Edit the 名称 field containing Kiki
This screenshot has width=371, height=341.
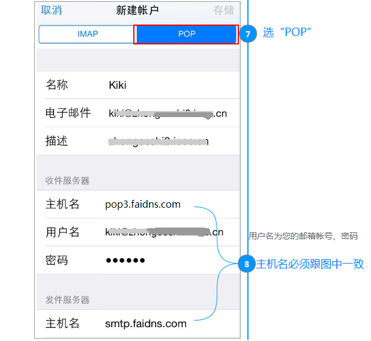pos(138,85)
